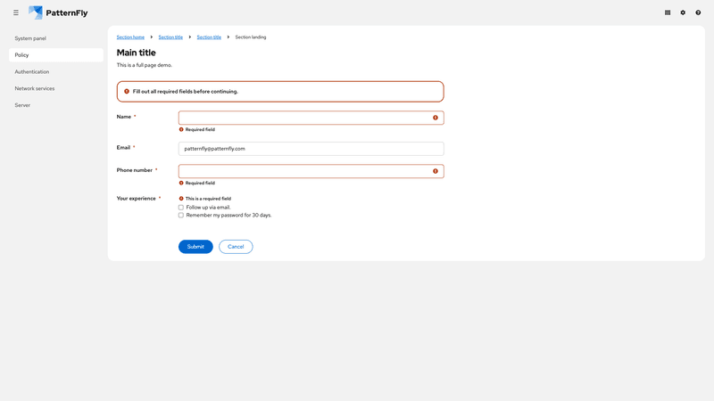
Task: Open the application launcher grid icon
Action: (x=668, y=12)
